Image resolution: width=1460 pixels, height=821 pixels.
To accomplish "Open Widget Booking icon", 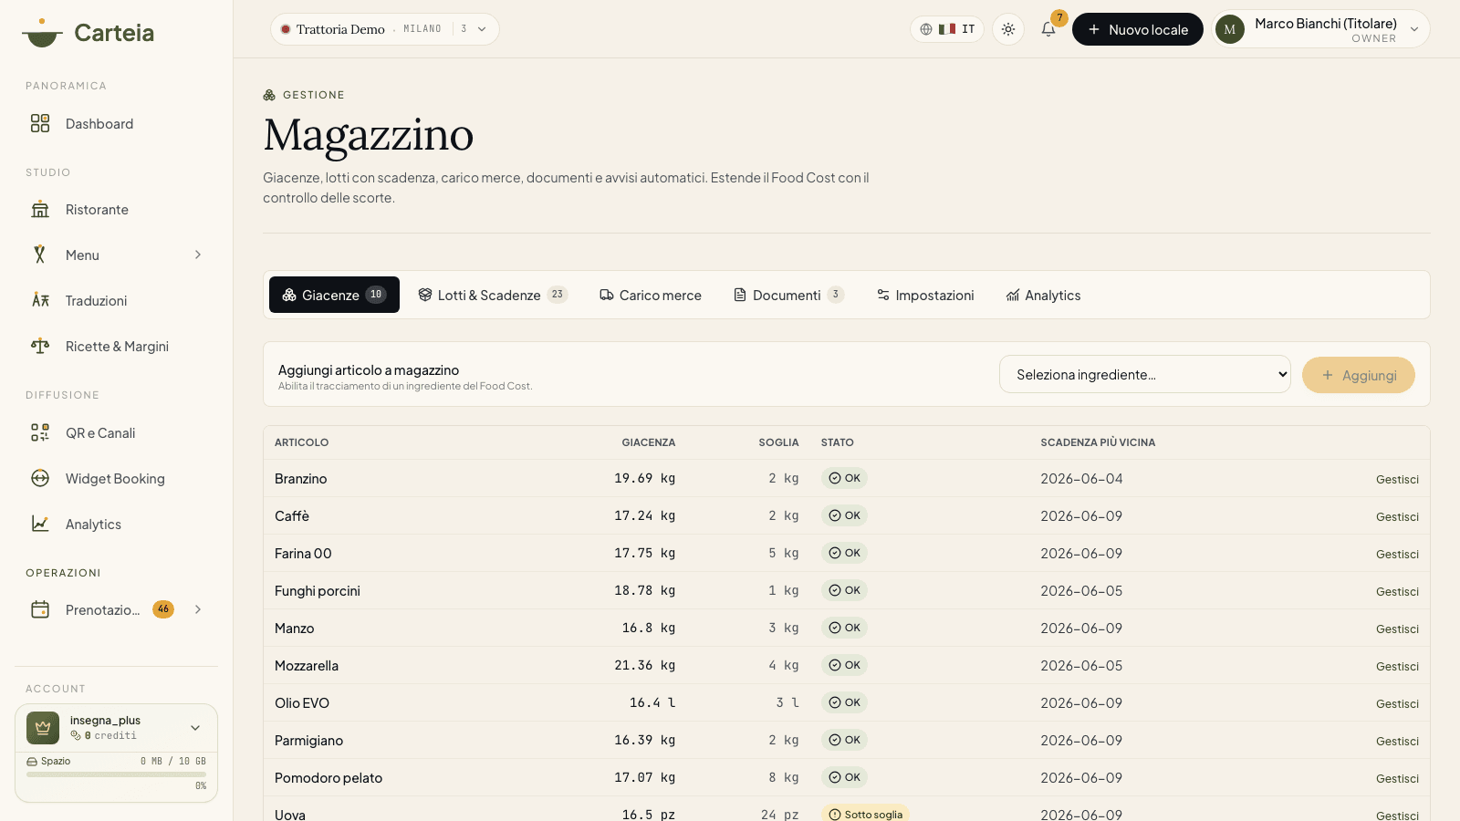I will (x=40, y=479).
